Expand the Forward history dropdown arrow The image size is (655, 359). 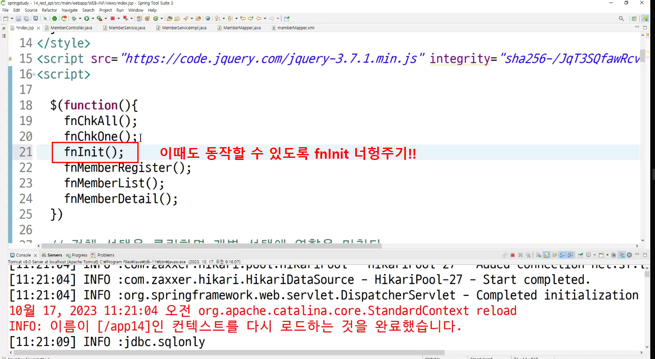pos(278,19)
